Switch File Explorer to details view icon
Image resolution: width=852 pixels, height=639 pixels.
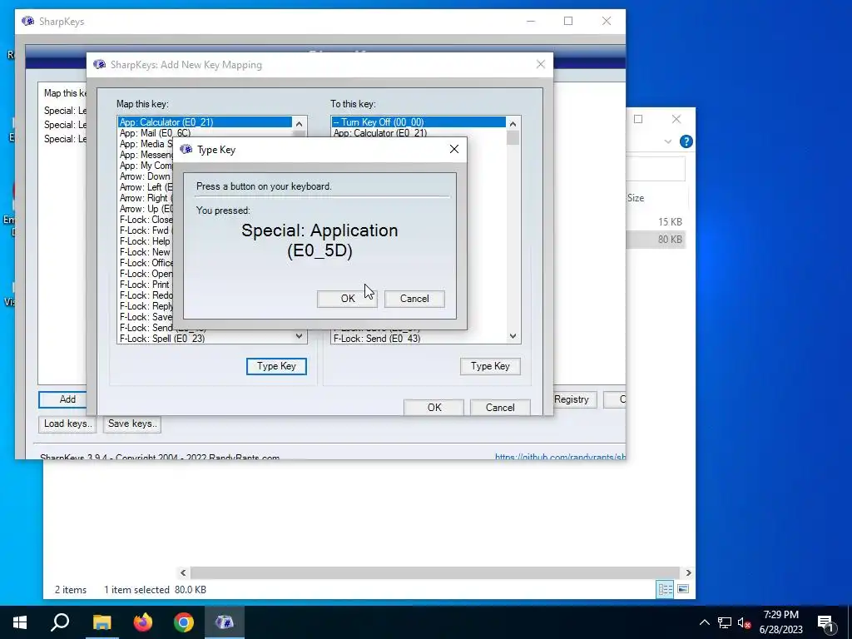coord(665,590)
